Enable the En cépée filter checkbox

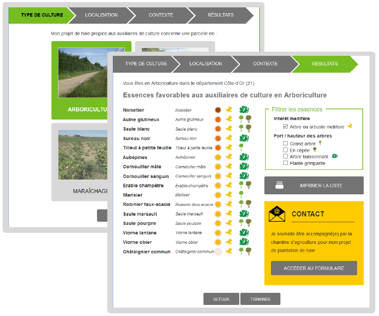click(x=285, y=150)
